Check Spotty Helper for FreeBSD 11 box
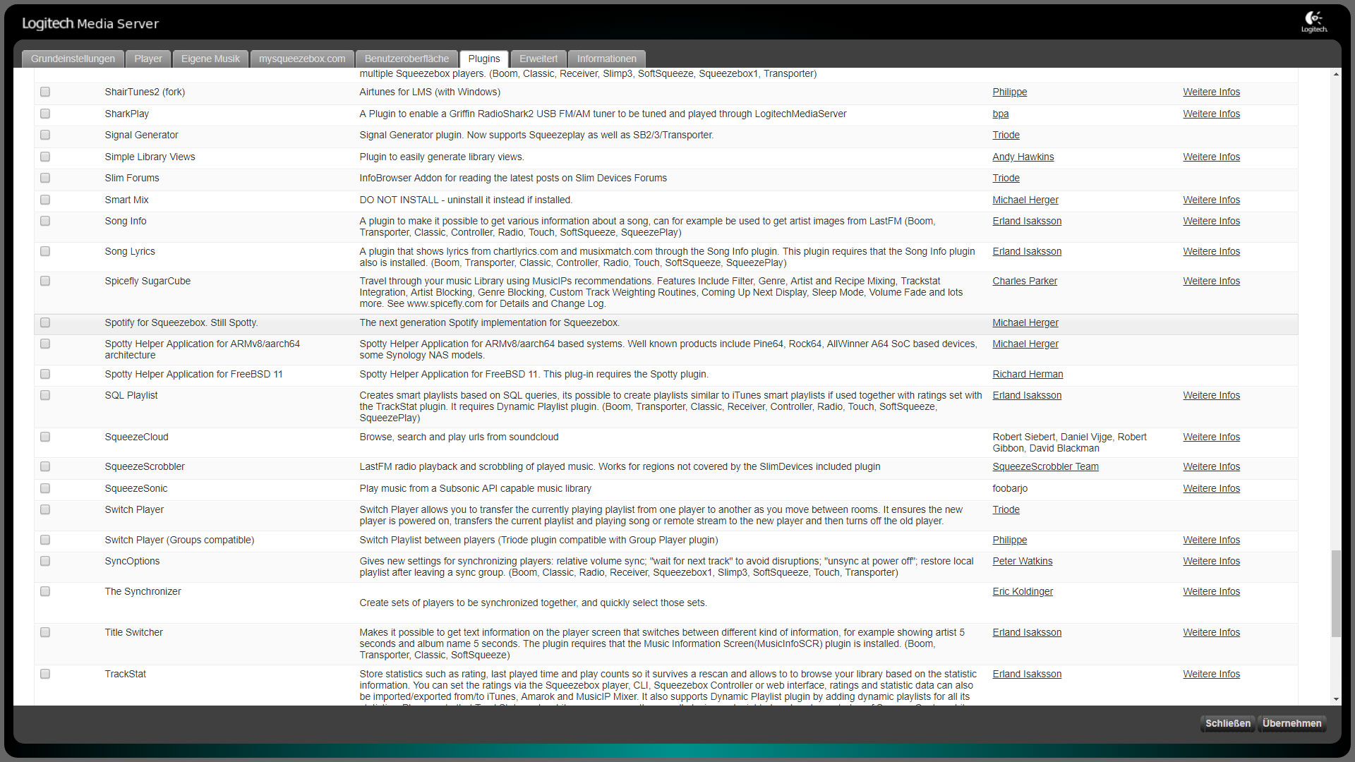1355x762 pixels. click(x=45, y=374)
